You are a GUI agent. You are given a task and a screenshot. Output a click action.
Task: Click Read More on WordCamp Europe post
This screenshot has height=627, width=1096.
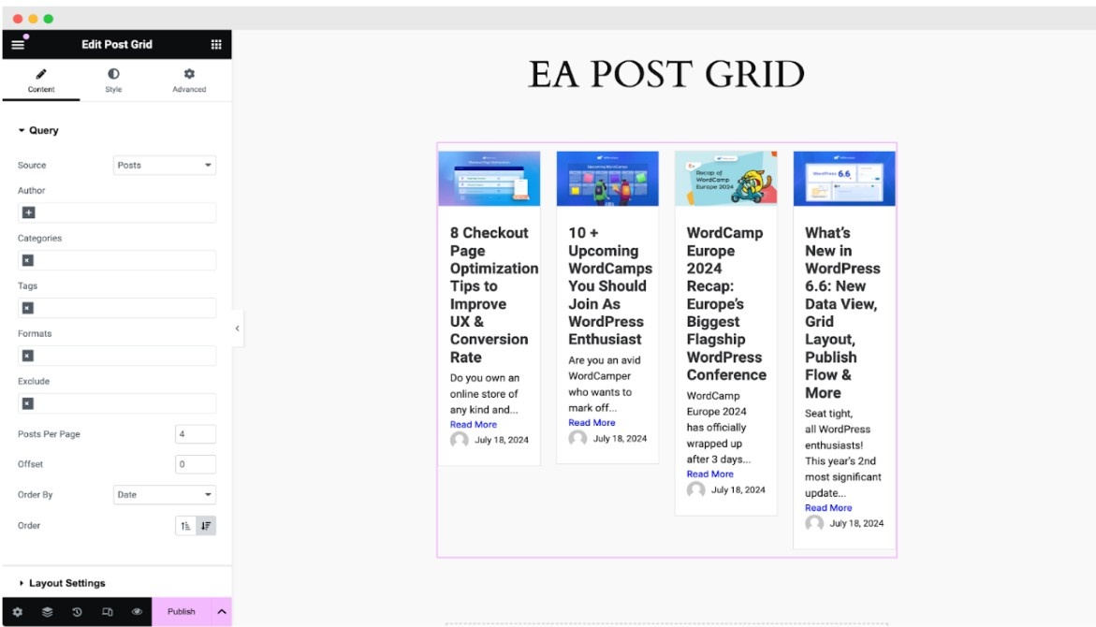point(709,474)
